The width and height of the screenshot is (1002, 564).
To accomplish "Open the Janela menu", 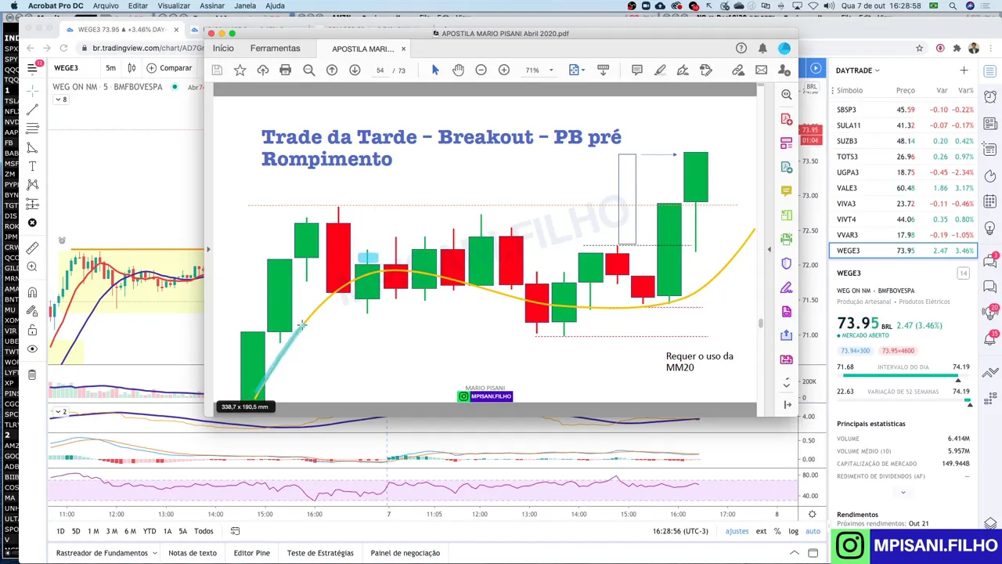I will 245,5.
